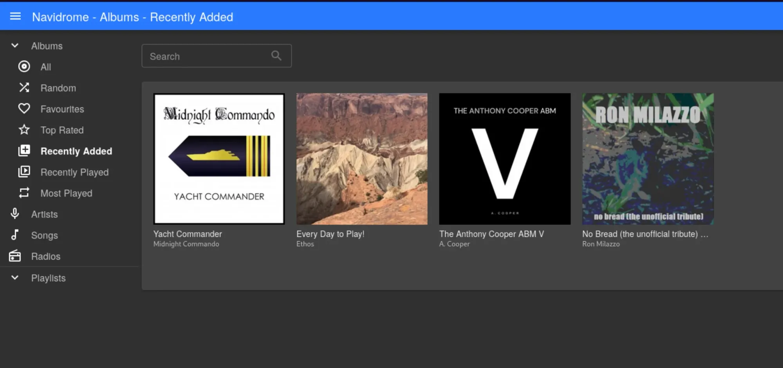
Task: Expand the Playlists section chevron
Action: click(15, 278)
